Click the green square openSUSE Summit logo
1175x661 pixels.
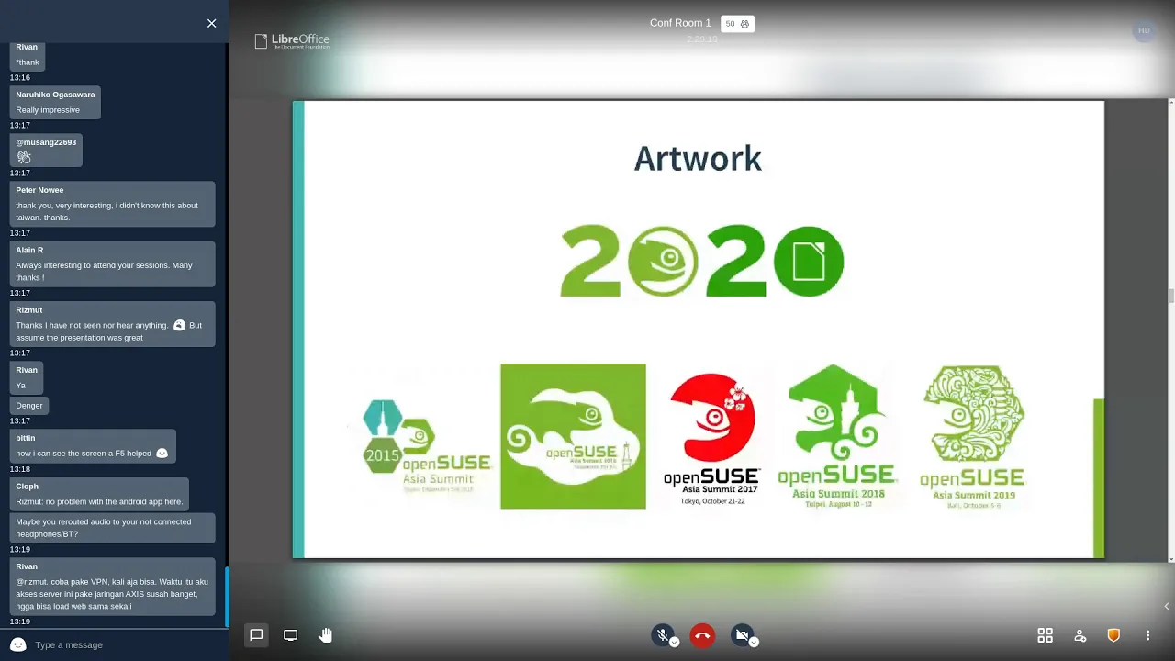tap(573, 436)
